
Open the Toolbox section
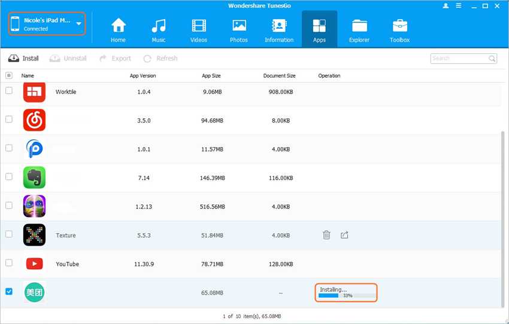tap(400, 30)
